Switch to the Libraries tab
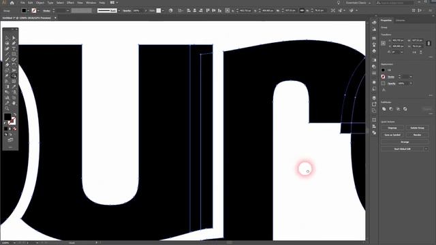The width and height of the screenshot is (436, 245). tap(400, 20)
